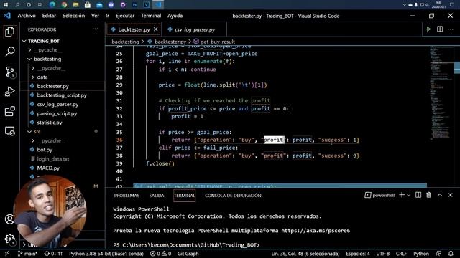Click the editor minimap
460x258 pixels.
click(441, 94)
